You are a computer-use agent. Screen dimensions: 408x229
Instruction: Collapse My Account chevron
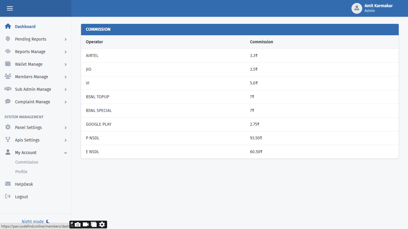[x=66, y=153]
